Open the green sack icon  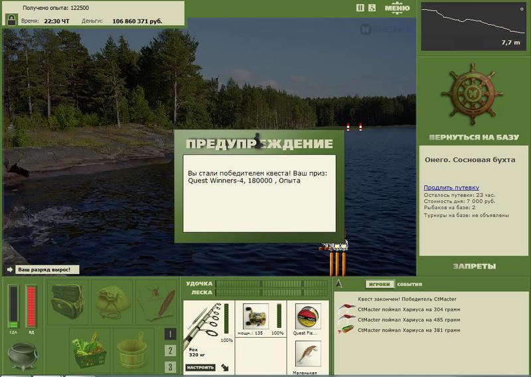tap(112, 301)
